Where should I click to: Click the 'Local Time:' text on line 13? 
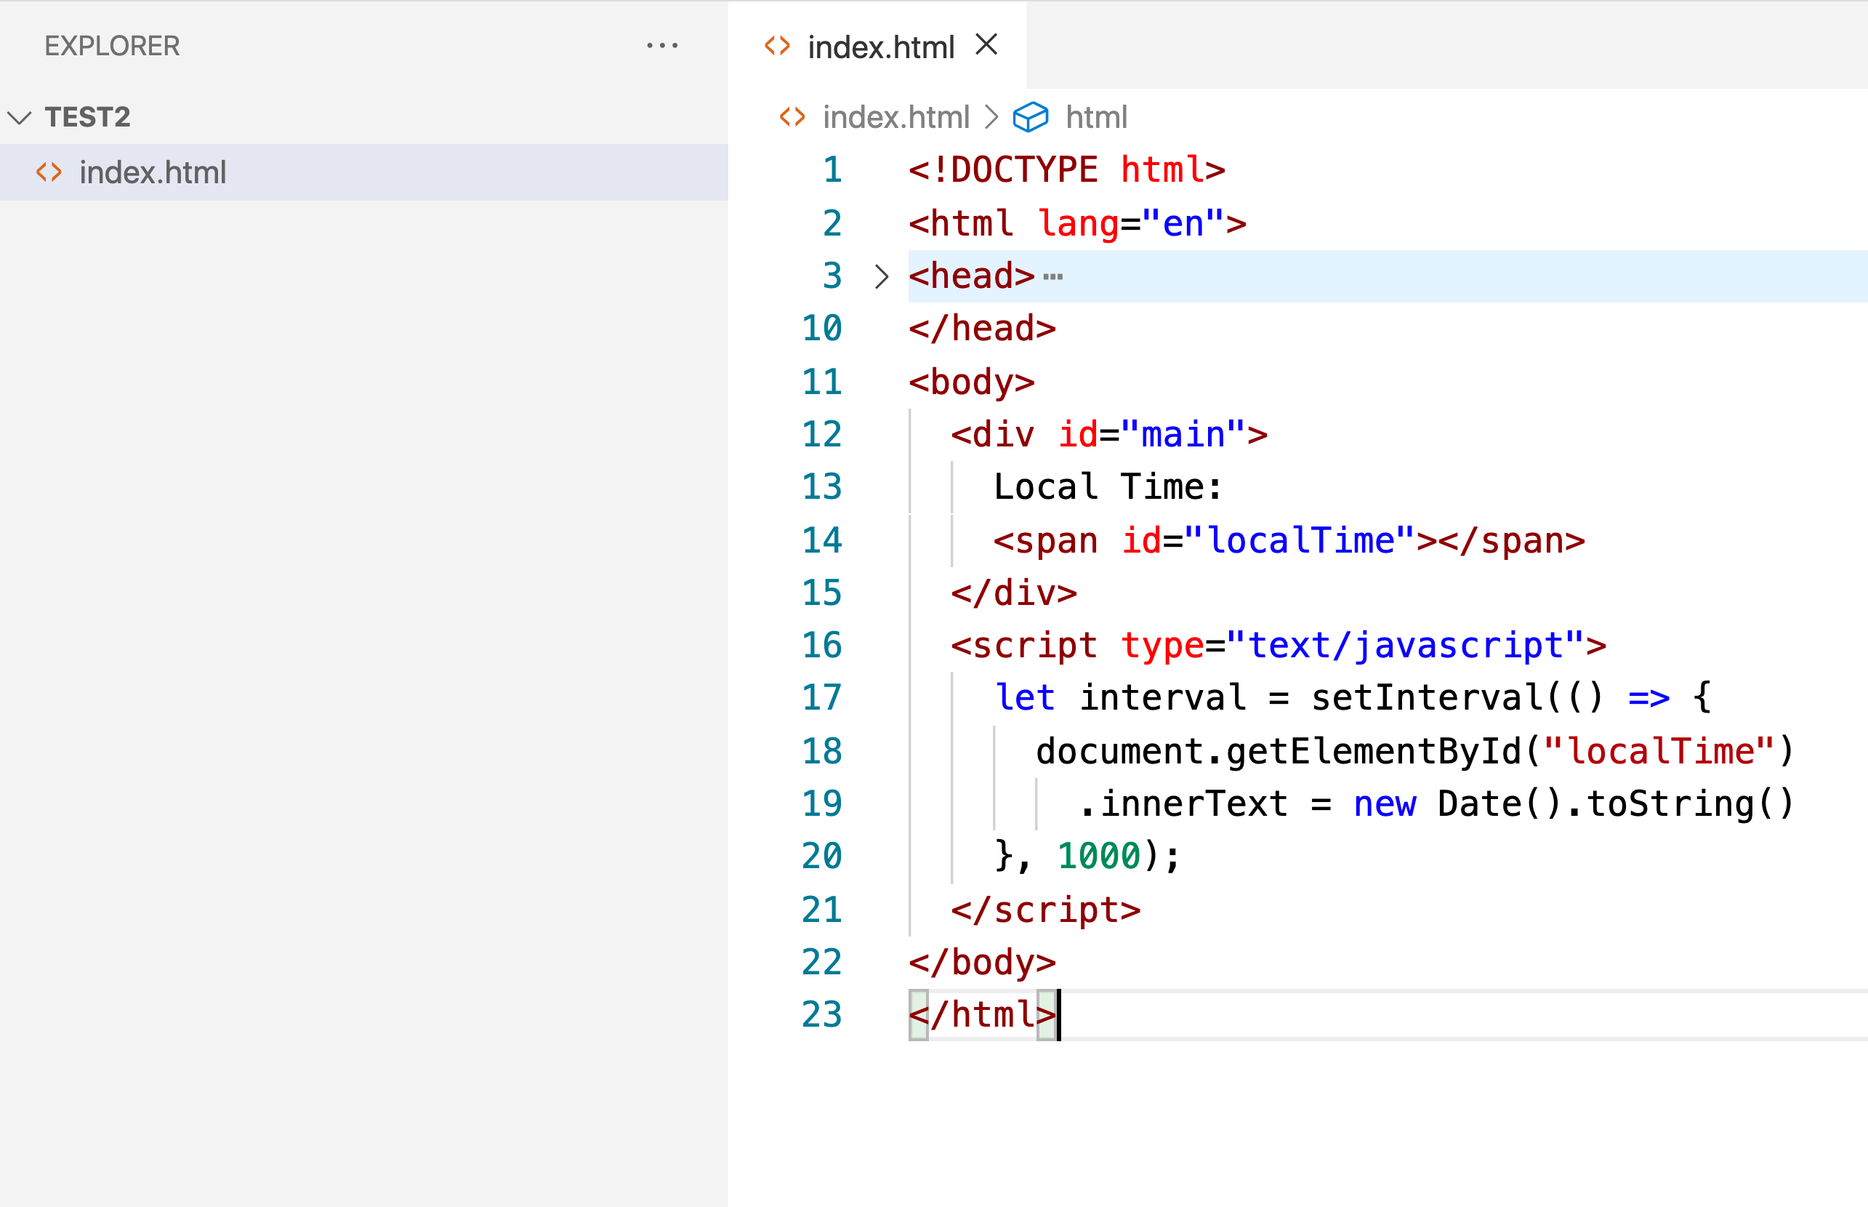(1108, 486)
